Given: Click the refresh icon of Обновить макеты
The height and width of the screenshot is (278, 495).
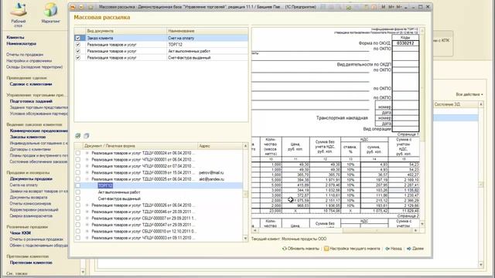Looking at the screenshot, I should pos(285,249).
